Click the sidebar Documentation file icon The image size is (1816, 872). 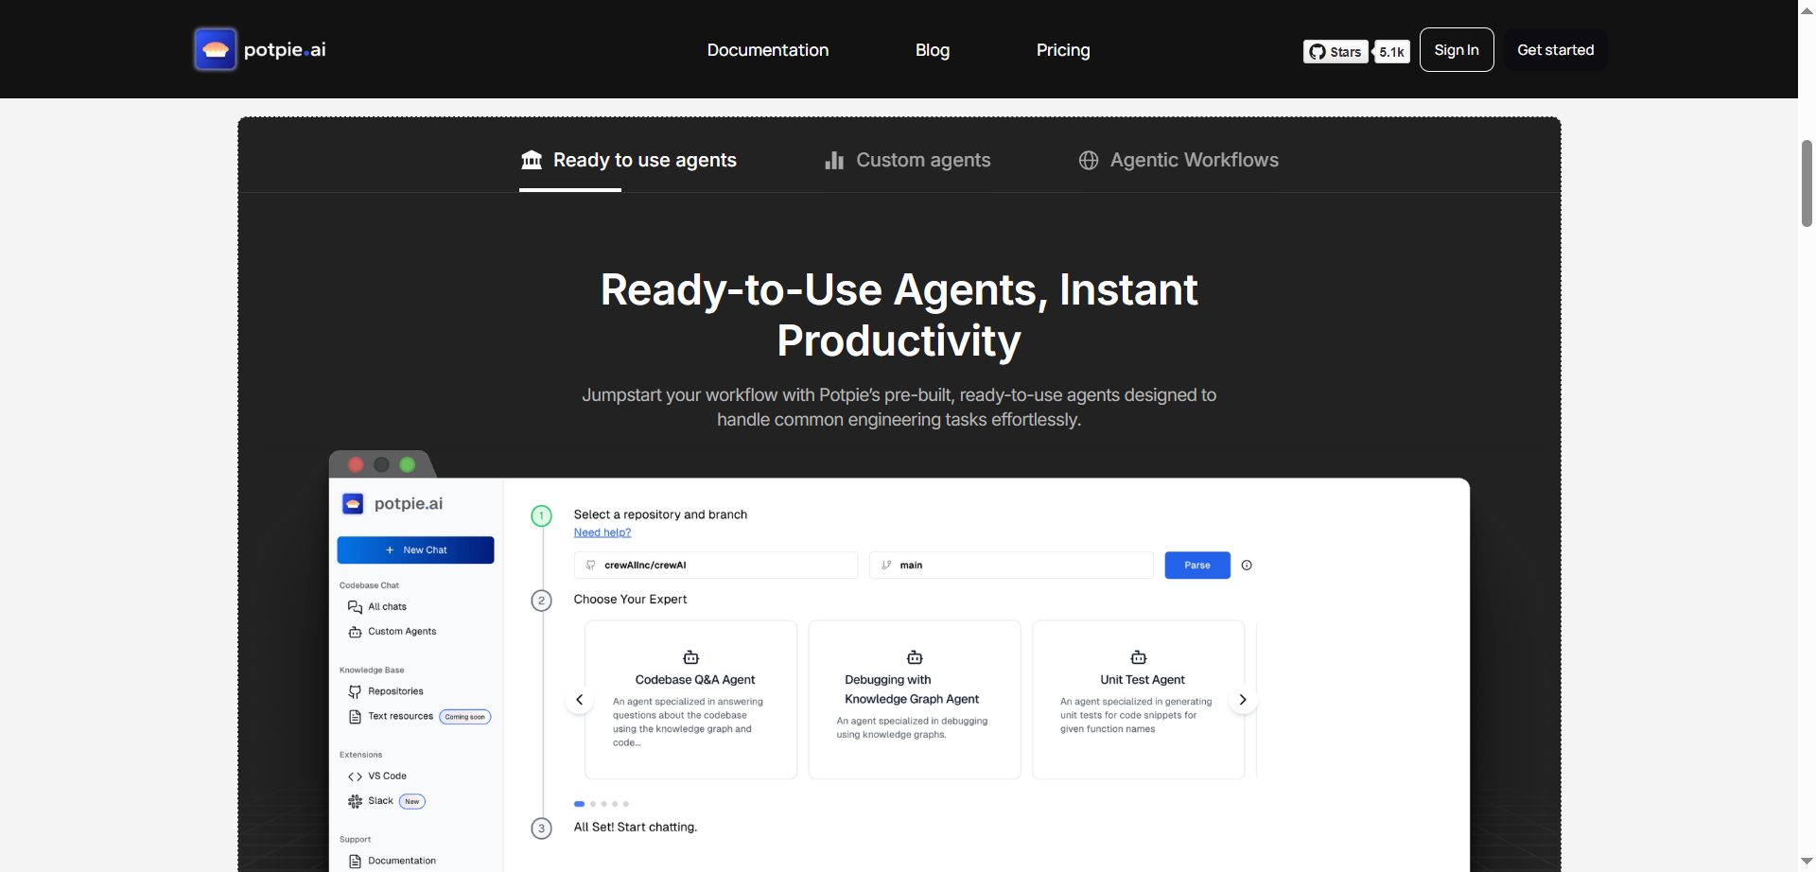coord(355,861)
